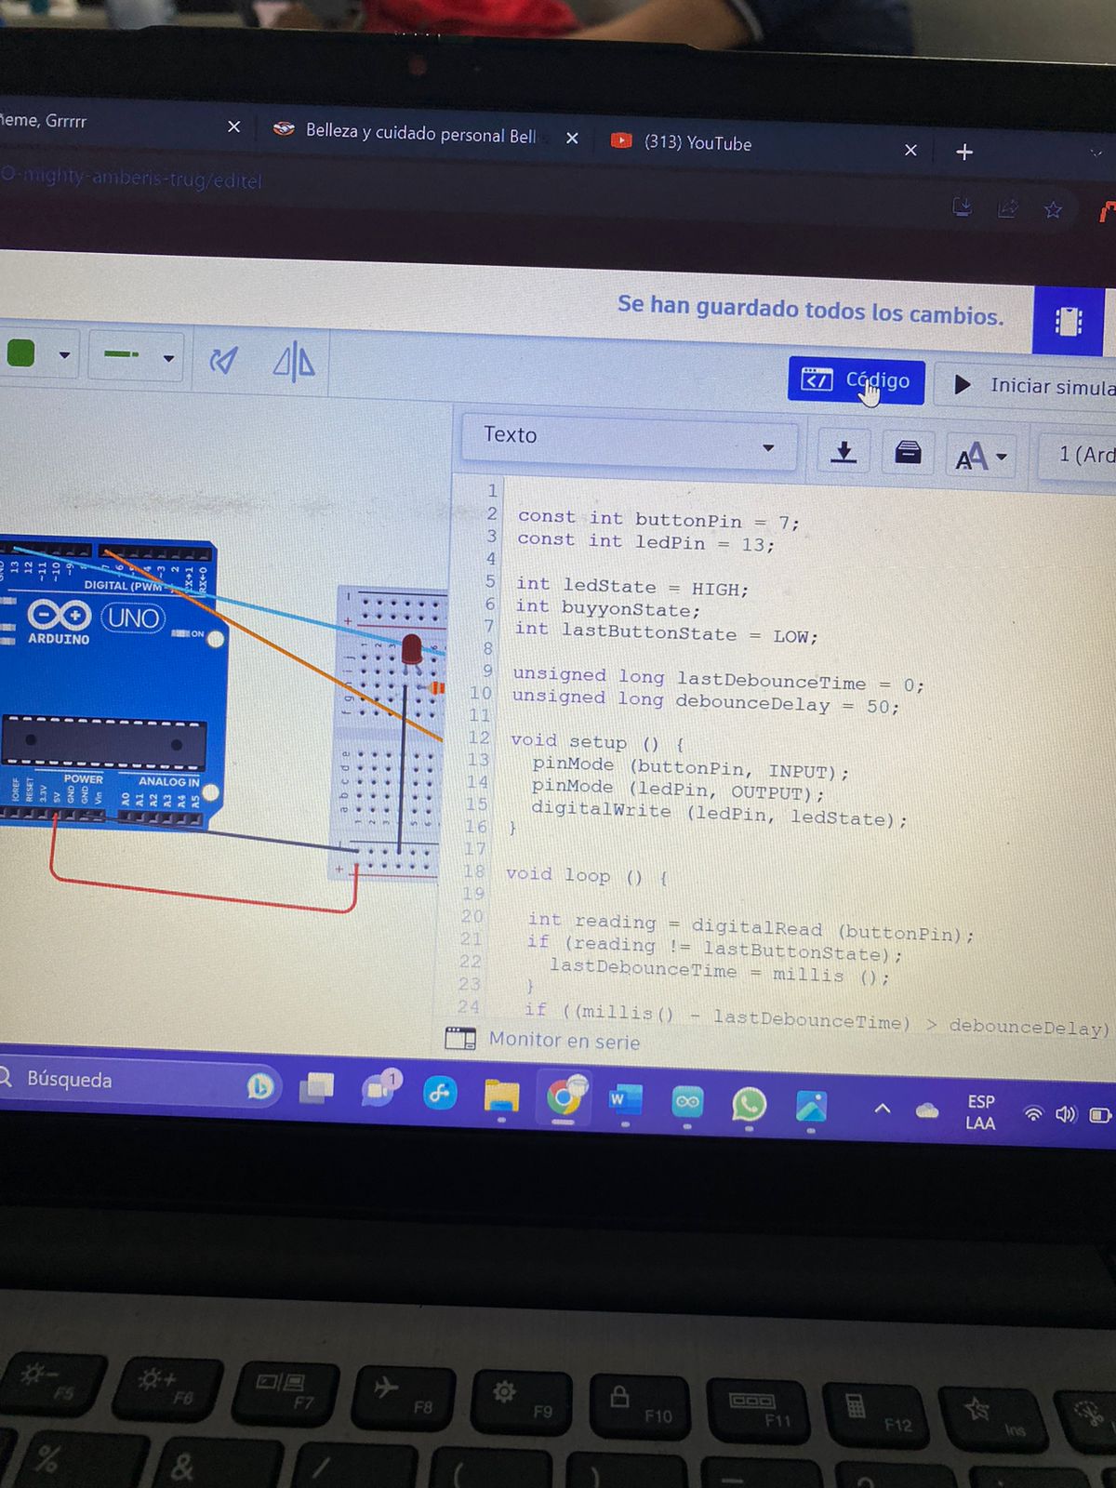The height and width of the screenshot is (1488, 1116).
Task: Click the download code arrow icon
Action: (843, 452)
